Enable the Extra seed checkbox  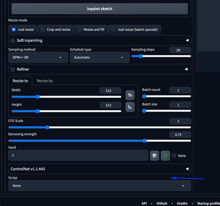[174, 155]
